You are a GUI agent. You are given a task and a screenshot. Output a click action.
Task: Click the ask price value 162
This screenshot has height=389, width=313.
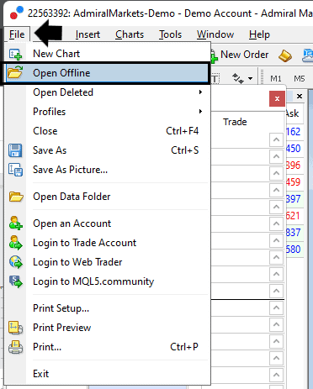click(294, 132)
